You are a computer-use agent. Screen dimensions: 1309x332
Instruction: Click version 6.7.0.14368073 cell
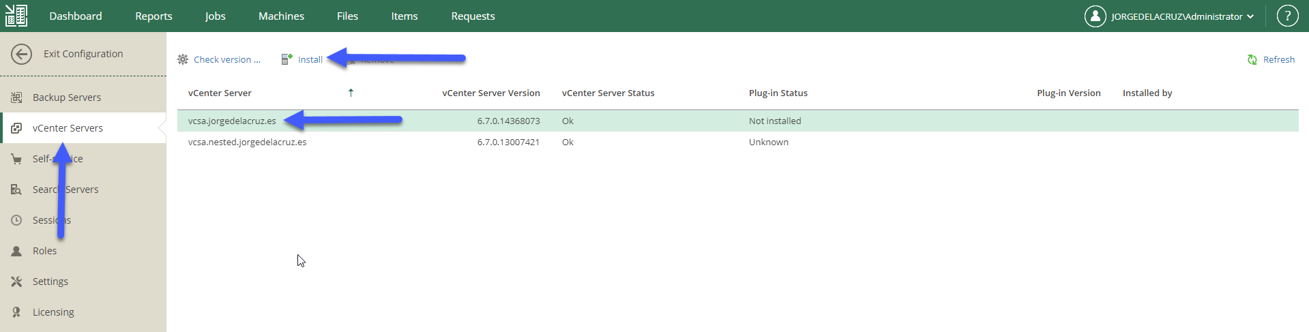point(509,121)
